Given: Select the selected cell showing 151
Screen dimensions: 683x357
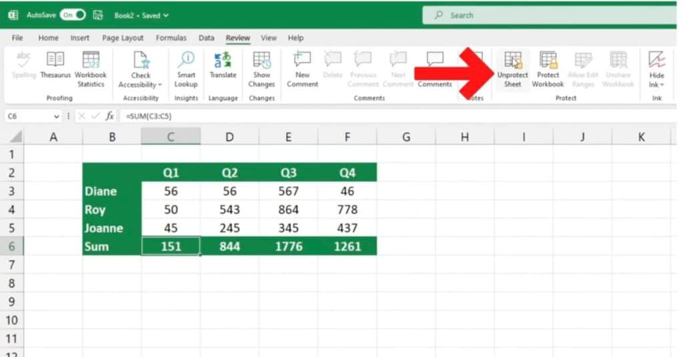Looking at the screenshot, I should click(x=171, y=246).
